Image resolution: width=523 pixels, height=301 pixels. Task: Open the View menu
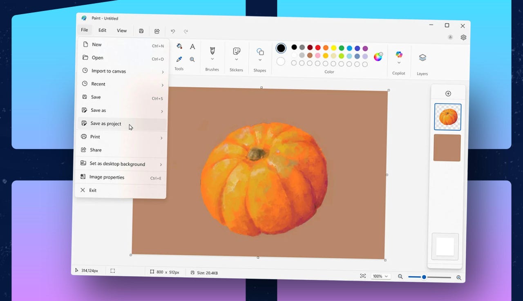122,31
